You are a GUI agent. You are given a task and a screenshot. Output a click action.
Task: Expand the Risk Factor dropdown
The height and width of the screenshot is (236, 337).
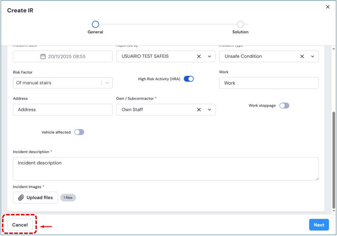107,83
